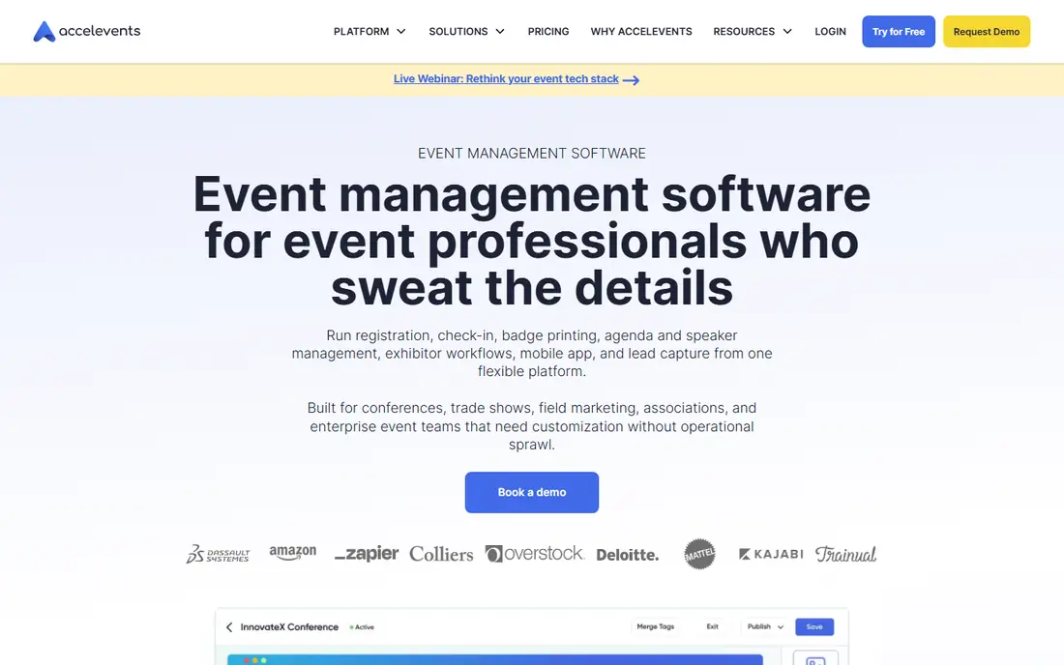
Task: Click the Dassault Systemes logo
Action: 218,554
